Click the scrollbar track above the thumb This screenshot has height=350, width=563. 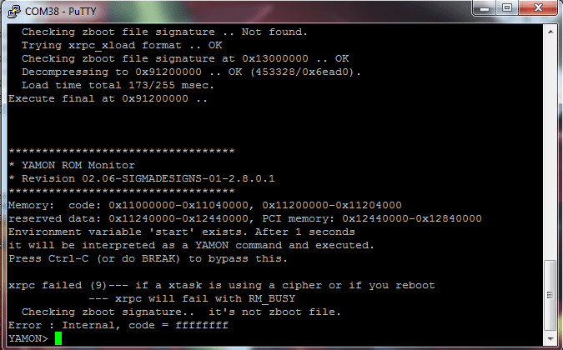pyautogui.click(x=550, y=149)
